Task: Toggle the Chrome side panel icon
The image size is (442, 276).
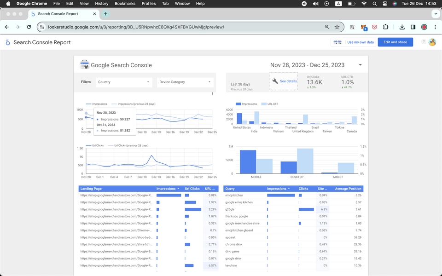Action: coord(413,27)
